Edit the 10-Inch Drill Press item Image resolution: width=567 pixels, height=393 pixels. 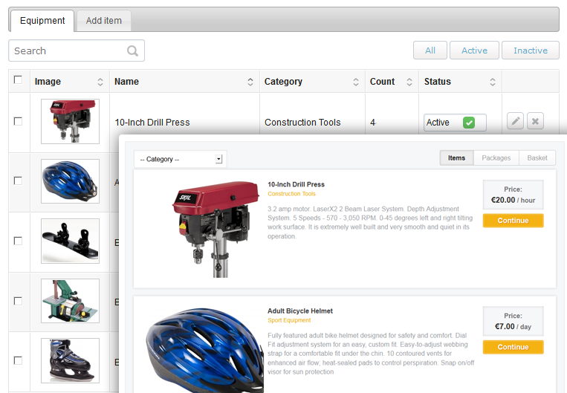[515, 121]
